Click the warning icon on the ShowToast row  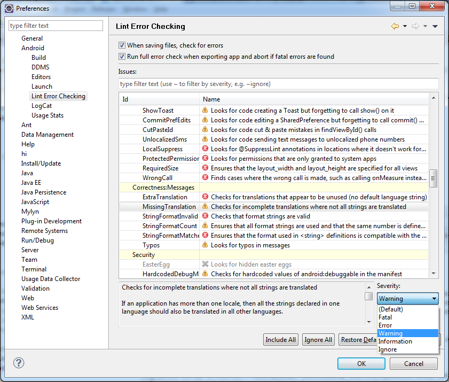click(205, 111)
